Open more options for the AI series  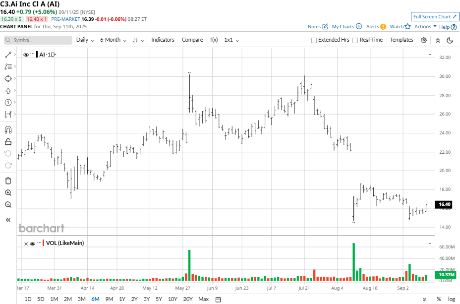click(x=32, y=54)
